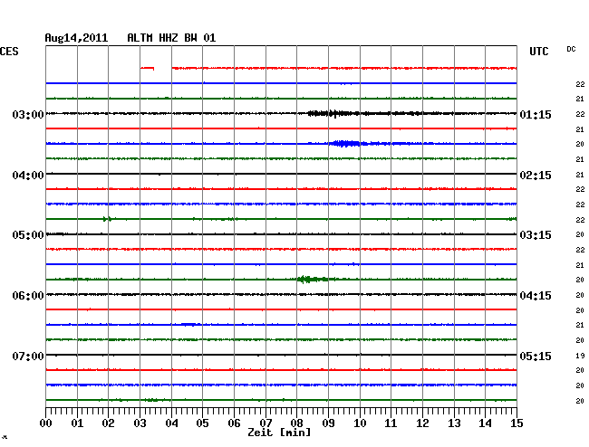Click minute tick label 11
Image resolution: width=589 pixels, height=447 pixels.
click(391, 423)
